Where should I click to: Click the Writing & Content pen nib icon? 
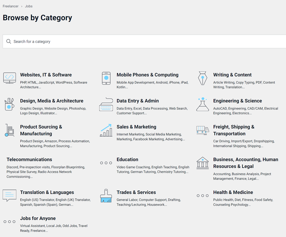pos(203,78)
